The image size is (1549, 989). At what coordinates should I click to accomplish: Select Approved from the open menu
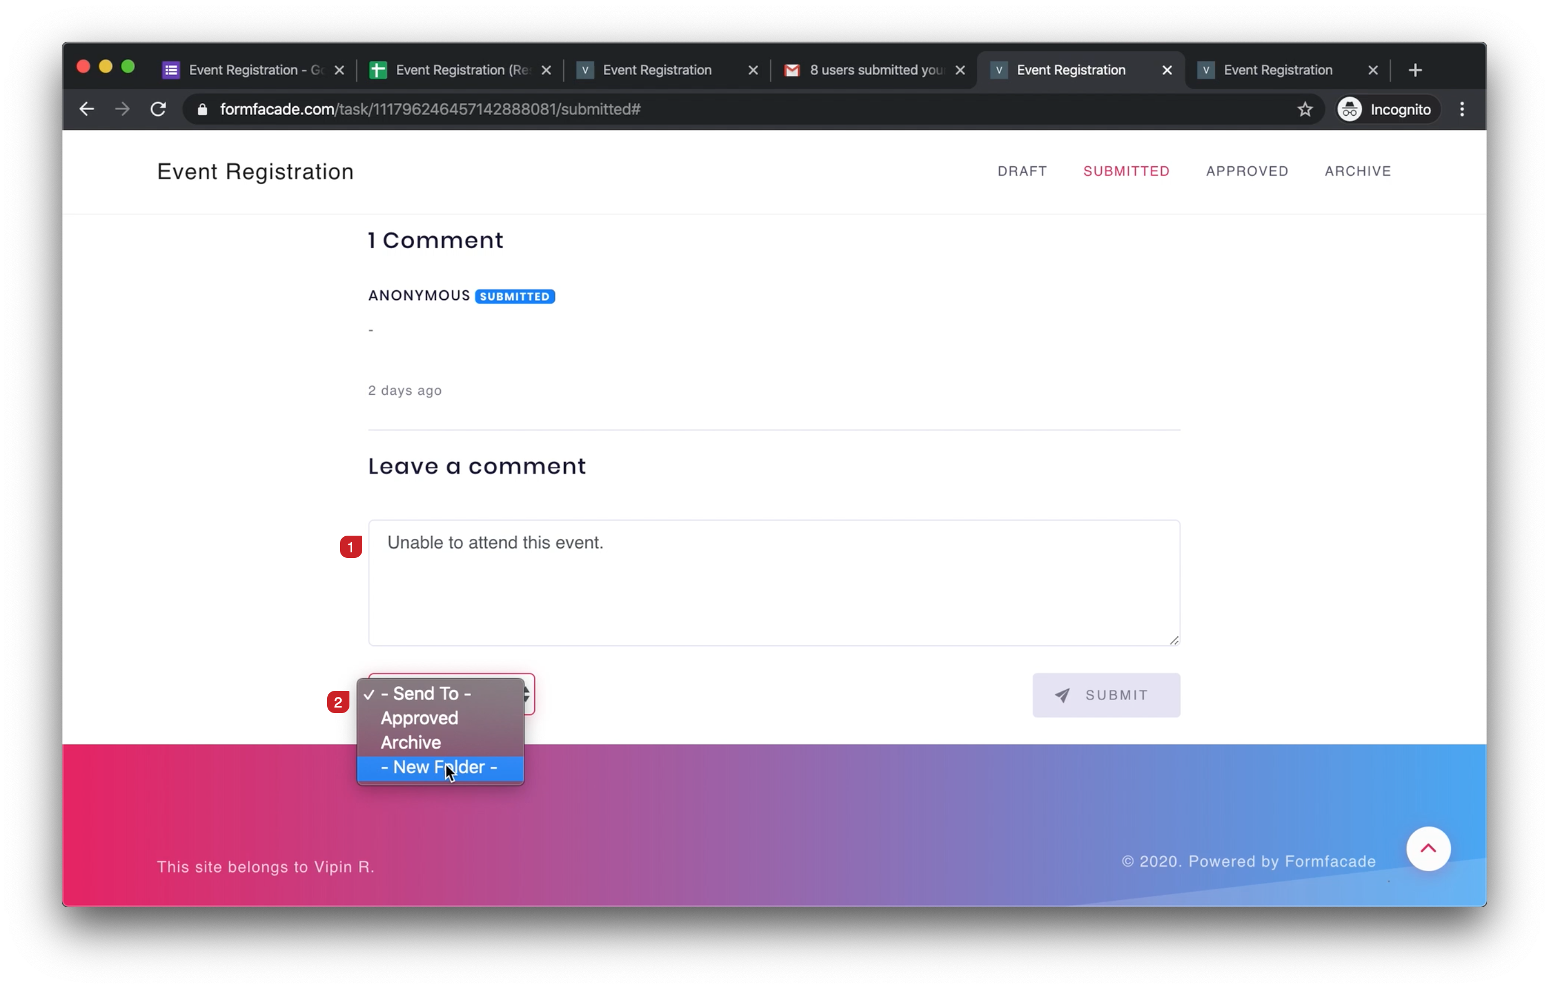coord(420,718)
